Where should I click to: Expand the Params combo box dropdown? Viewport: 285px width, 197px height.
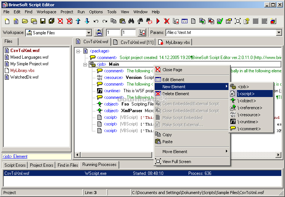279,33
